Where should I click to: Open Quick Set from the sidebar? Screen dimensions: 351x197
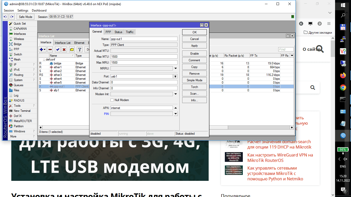[20, 24]
